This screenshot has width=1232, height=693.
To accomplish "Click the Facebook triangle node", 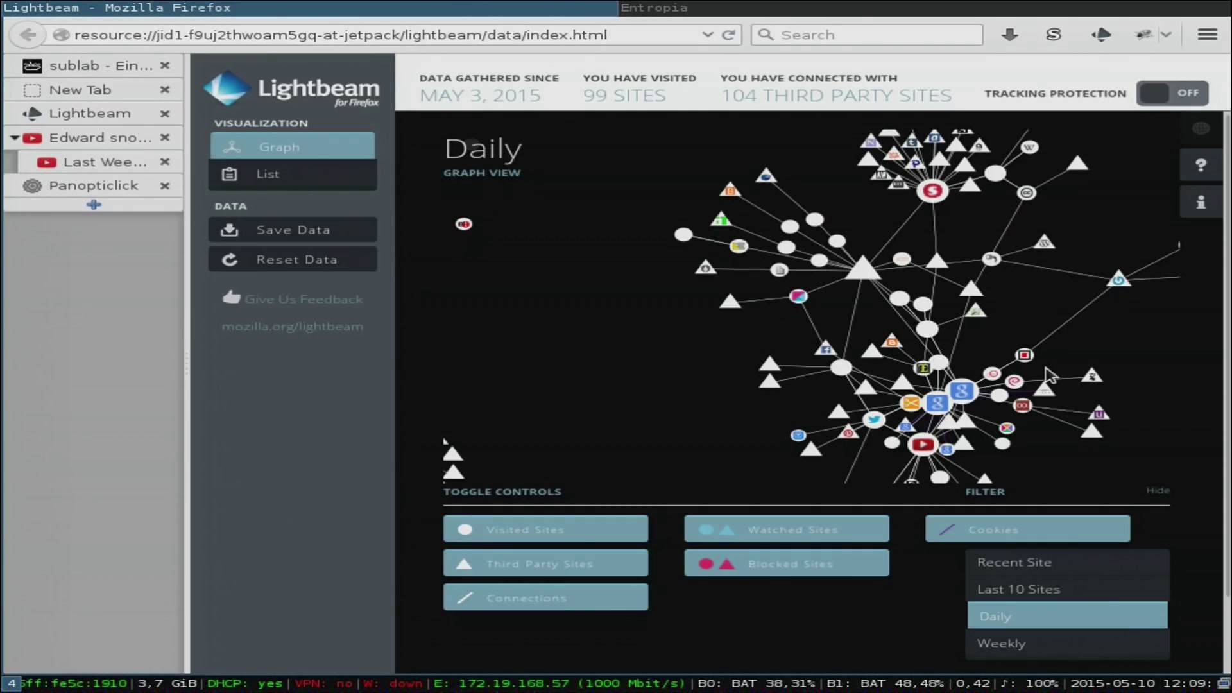I will tap(826, 349).
